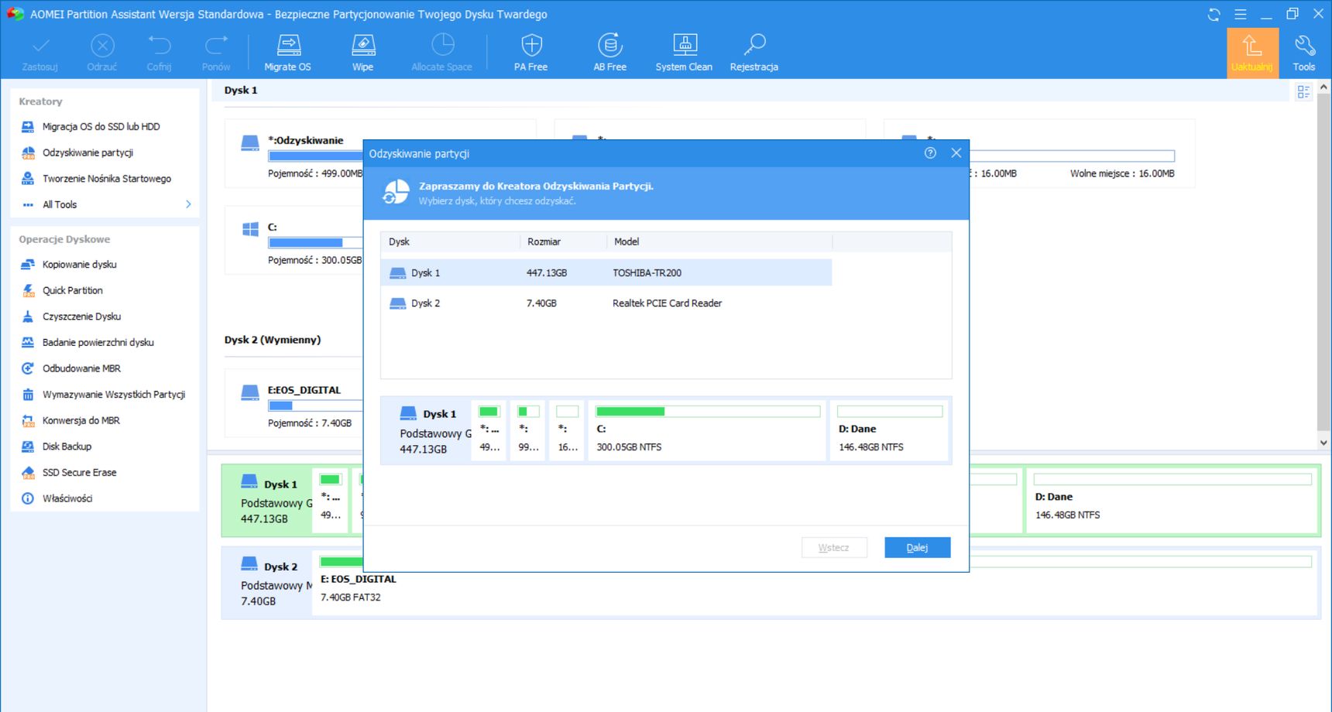Image resolution: width=1332 pixels, height=712 pixels.
Task: Select D: Dane partition in main window
Action: pyautogui.click(x=1172, y=500)
